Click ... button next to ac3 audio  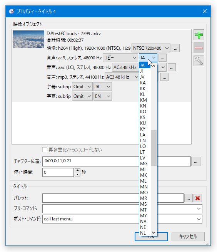click(x=162, y=58)
